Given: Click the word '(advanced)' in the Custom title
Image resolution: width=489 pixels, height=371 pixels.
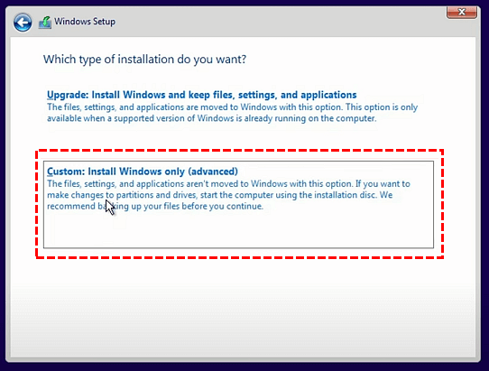Looking at the screenshot, I should pyautogui.click(x=213, y=172).
